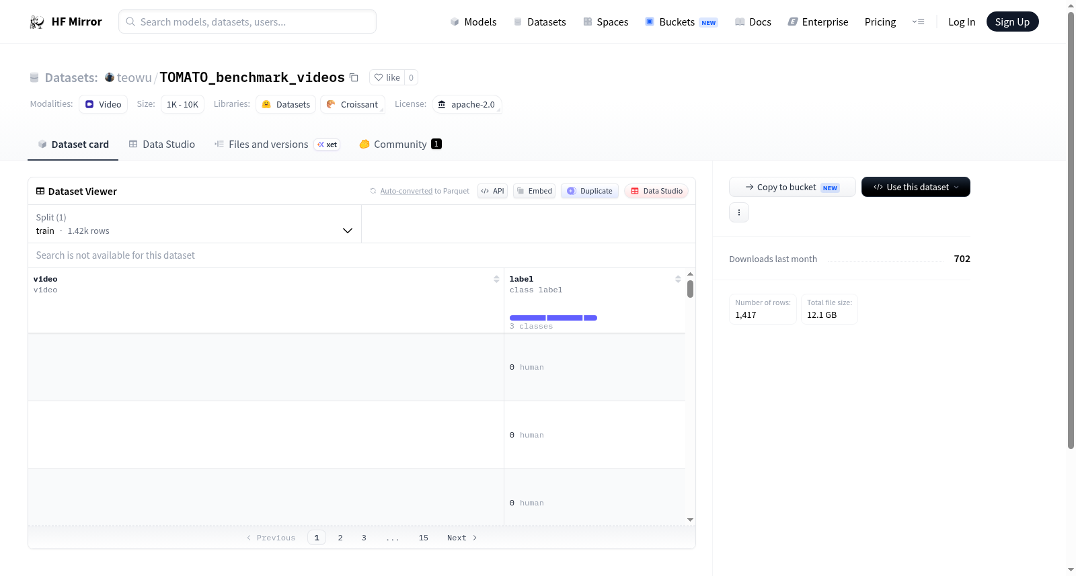Click the Number of rows 1,417 box
1076x576 pixels.
[x=763, y=309]
